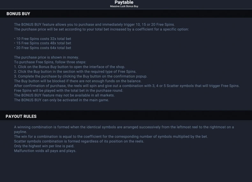The width and height of the screenshot is (252, 182).
Task: Click the 10 Free Spins costs 32x line
Action: [x=42, y=38]
